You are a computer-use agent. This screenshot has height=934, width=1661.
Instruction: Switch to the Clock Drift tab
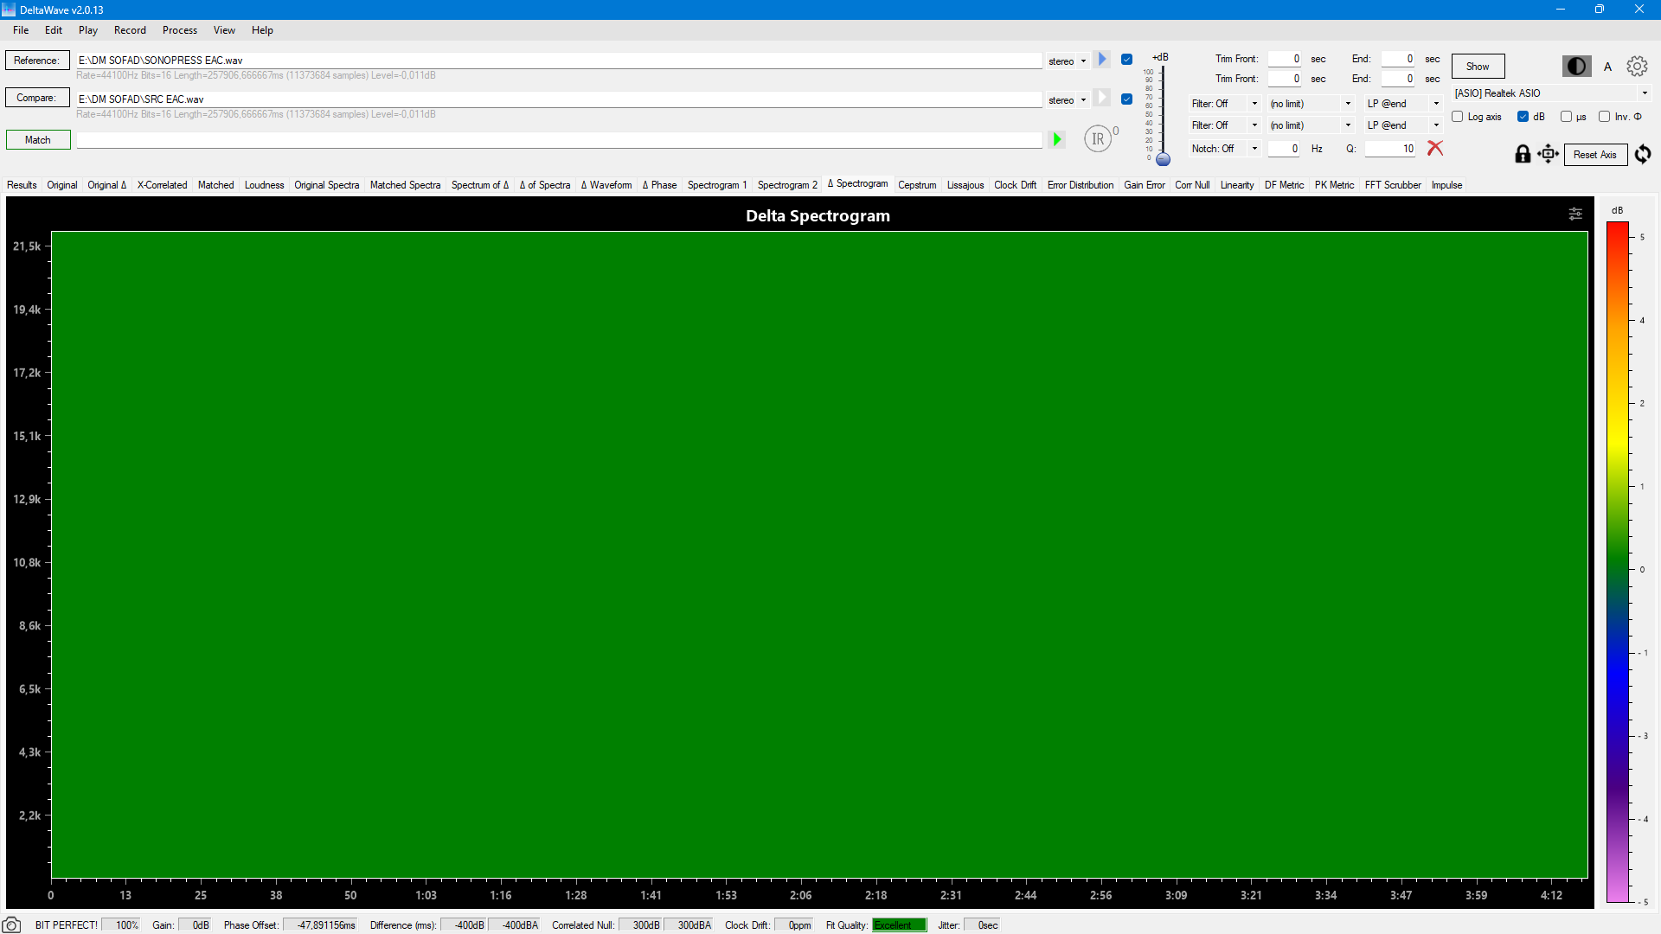click(x=1015, y=185)
